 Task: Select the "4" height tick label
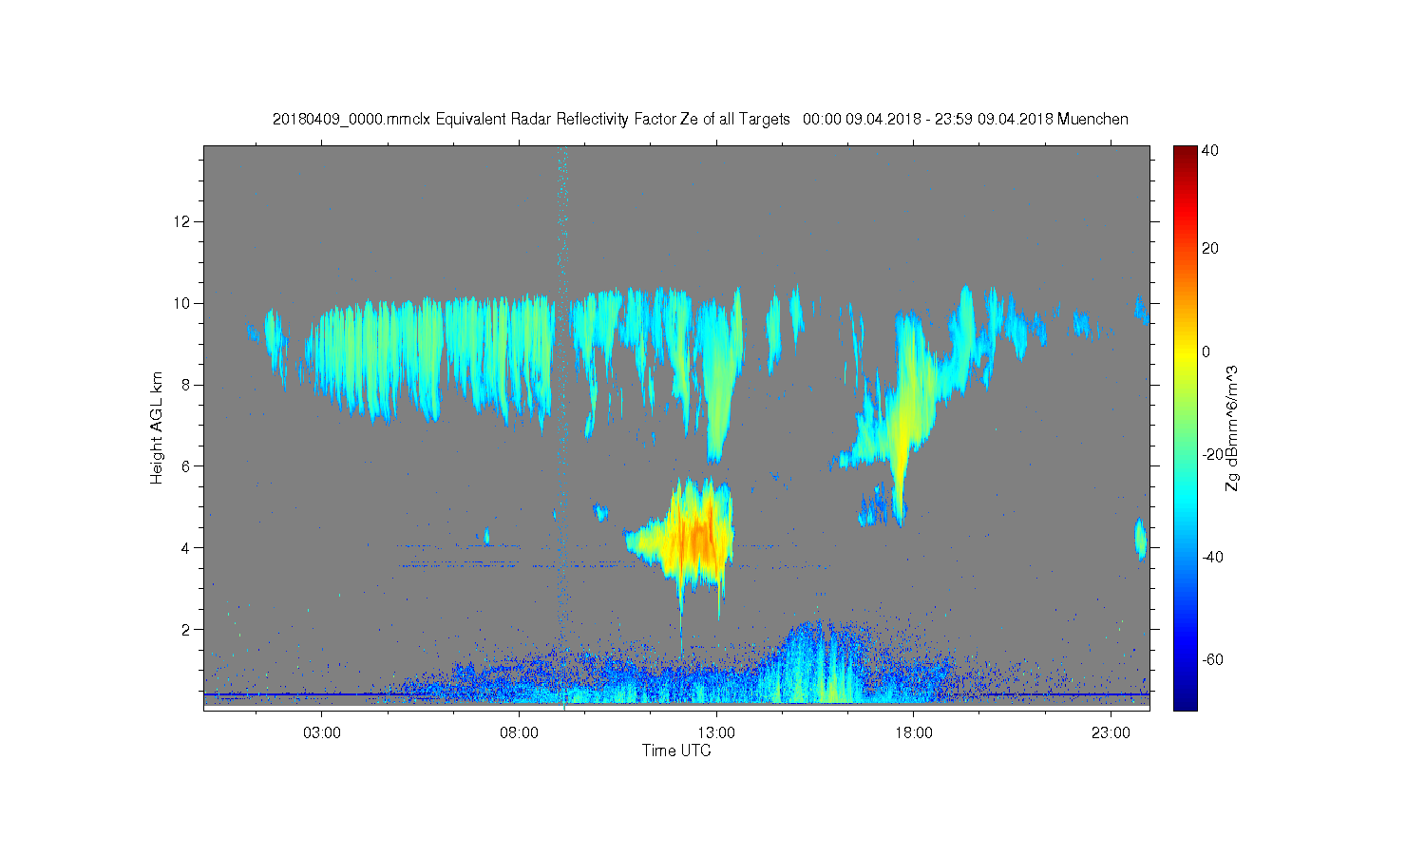click(188, 548)
